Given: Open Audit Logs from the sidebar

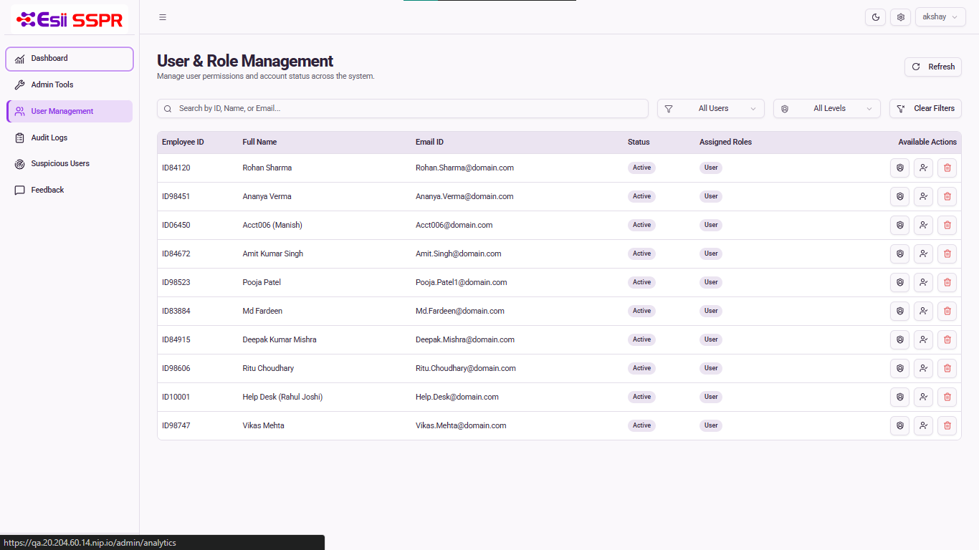Looking at the screenshot, I should (x=70, y=137).
